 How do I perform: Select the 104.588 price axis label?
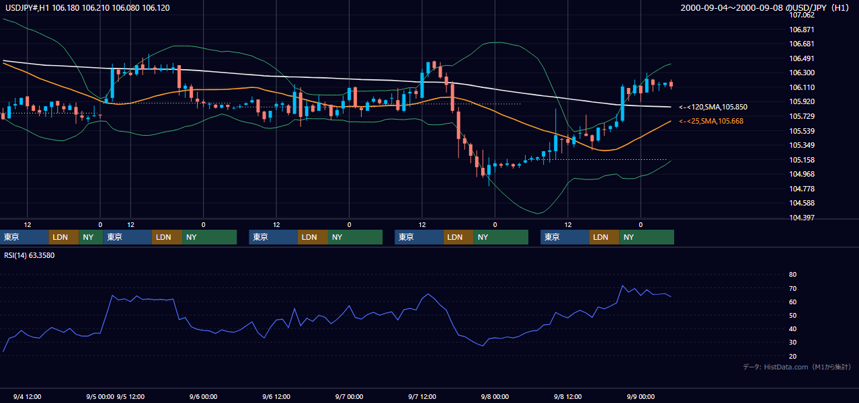801,203
